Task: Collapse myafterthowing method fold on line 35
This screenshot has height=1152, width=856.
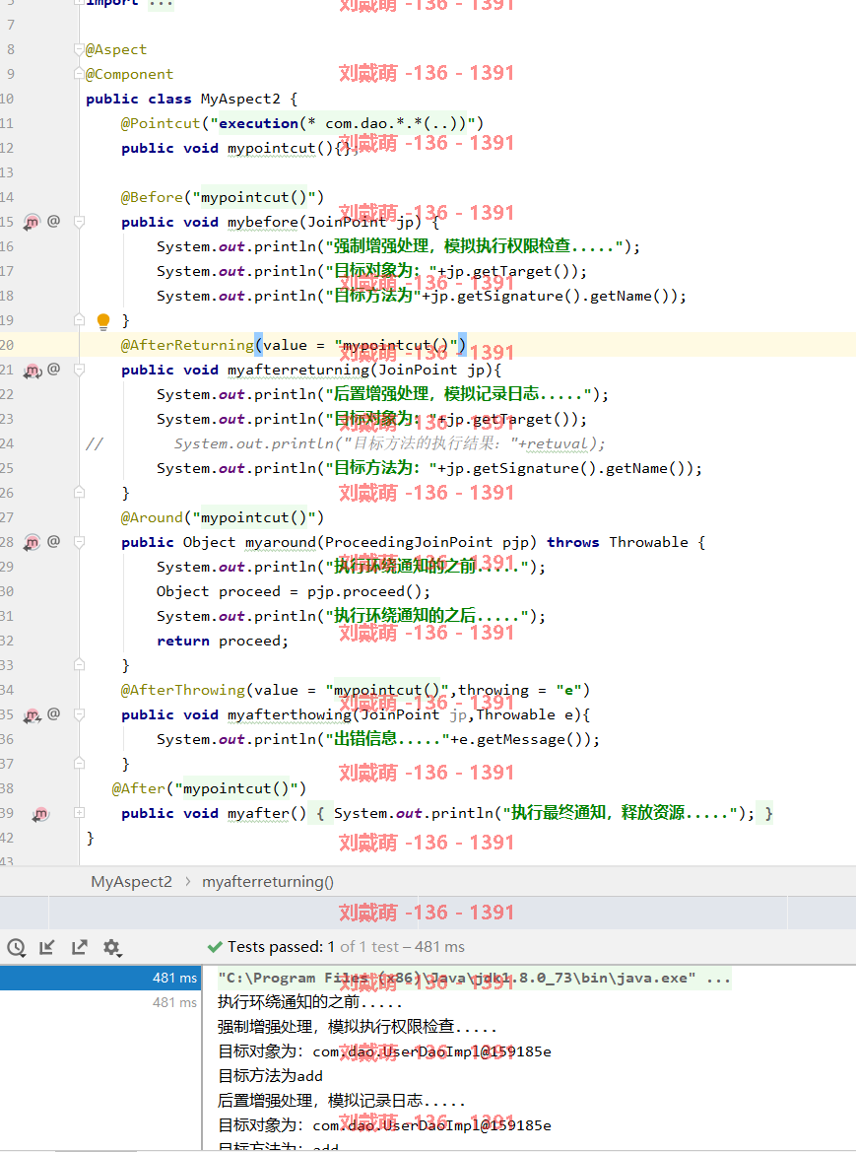Action: coord(79,714)
